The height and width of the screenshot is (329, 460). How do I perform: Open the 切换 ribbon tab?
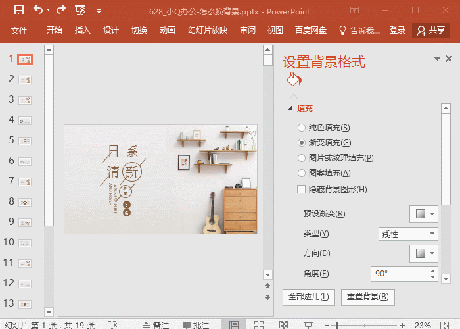coord(139,30)
